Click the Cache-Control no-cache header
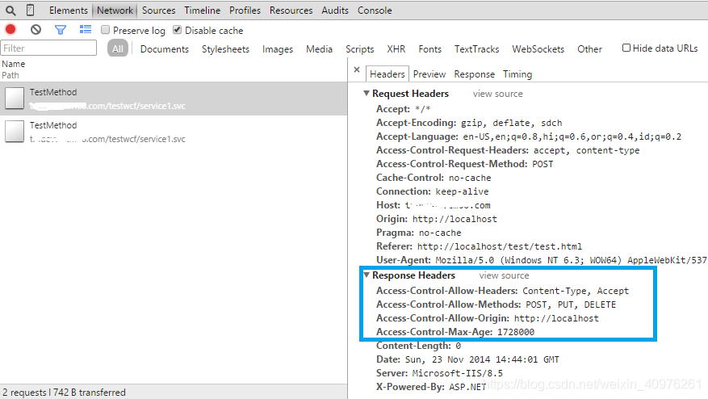 point(434,178)
